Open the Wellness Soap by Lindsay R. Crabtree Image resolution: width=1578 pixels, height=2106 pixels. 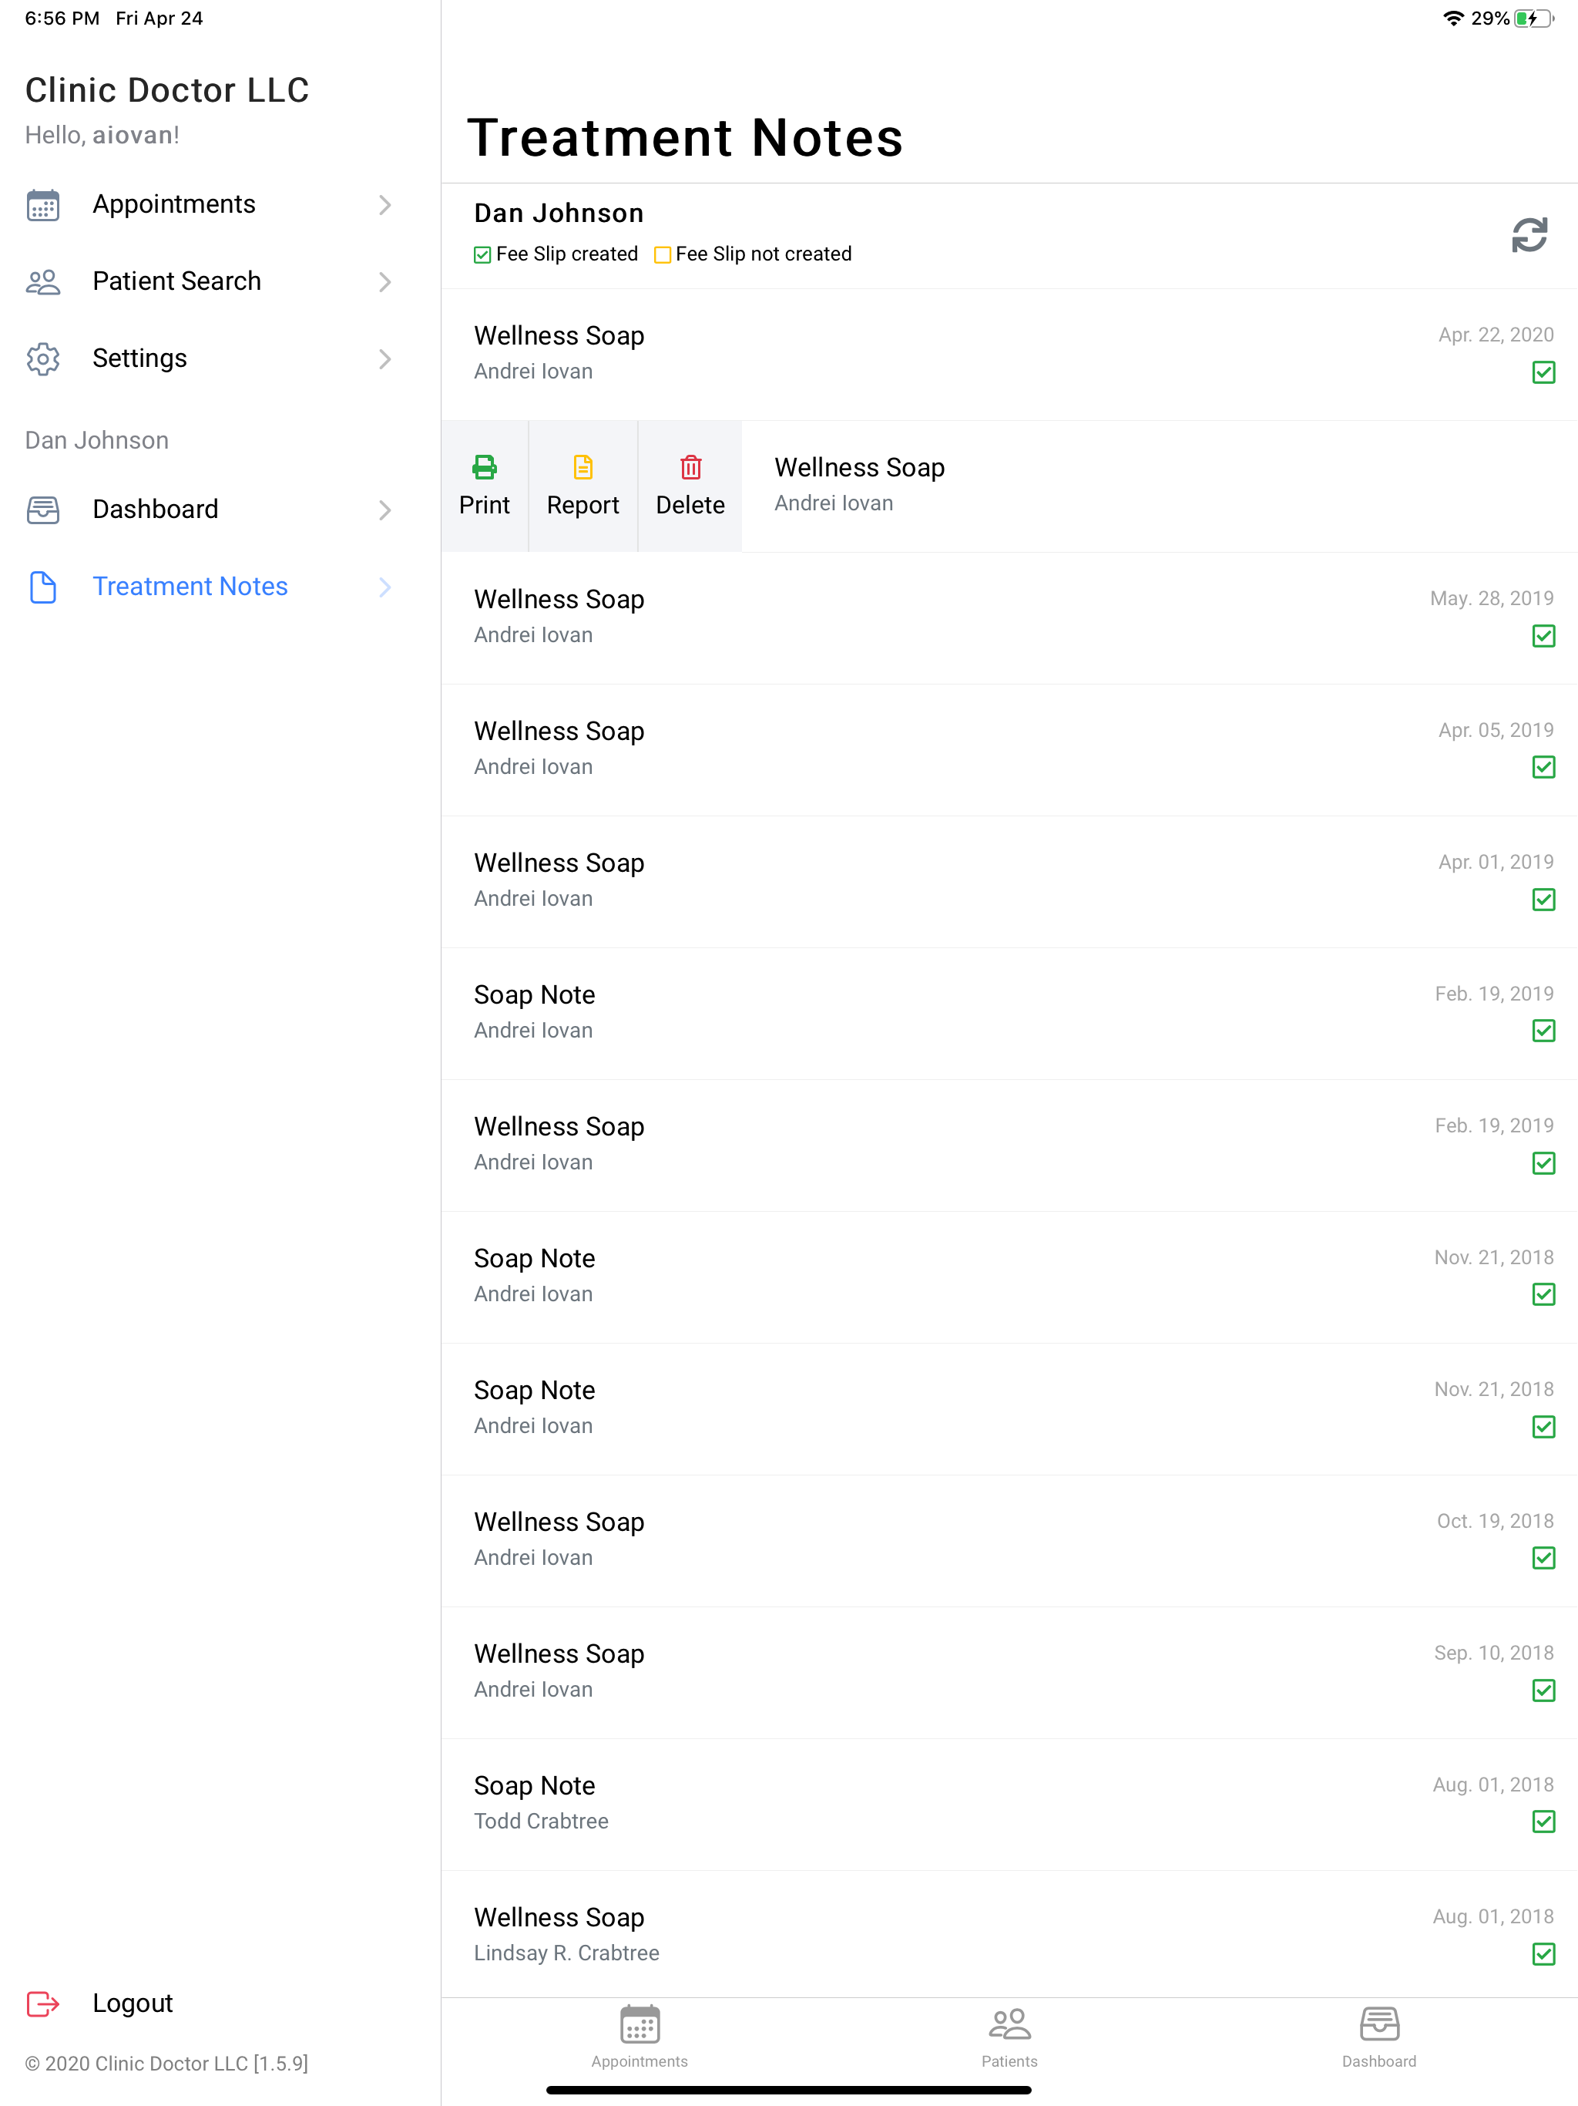pyautogui.click(x=1010, y=1935)
